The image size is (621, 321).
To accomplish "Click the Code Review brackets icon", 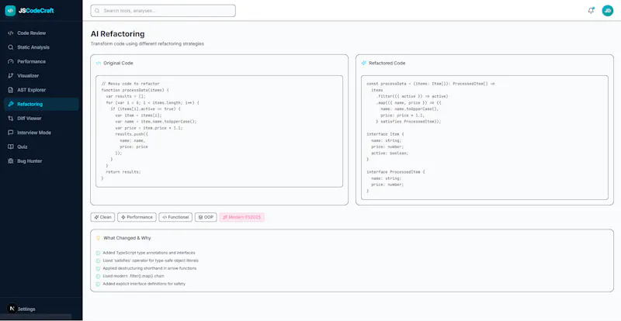I will click(11, 33).
